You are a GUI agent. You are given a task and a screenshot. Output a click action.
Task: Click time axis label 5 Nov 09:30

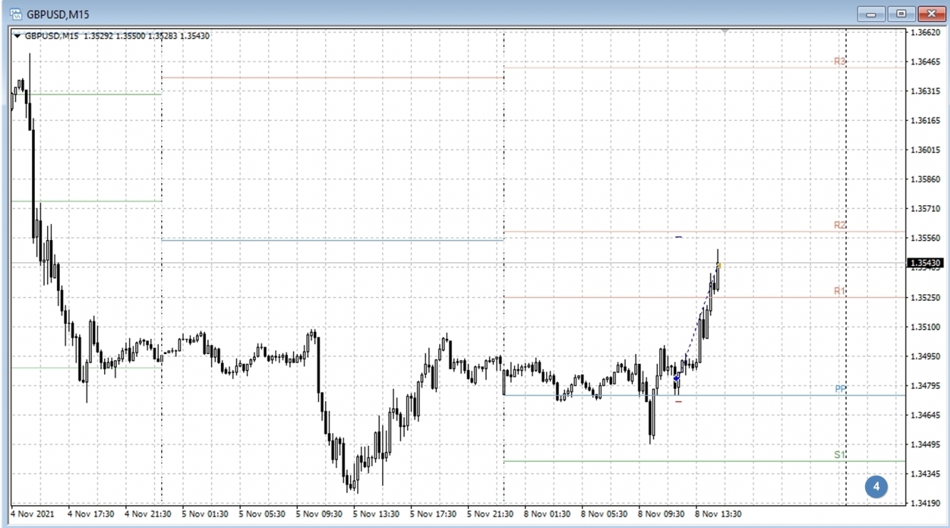(x=319, y=513)
